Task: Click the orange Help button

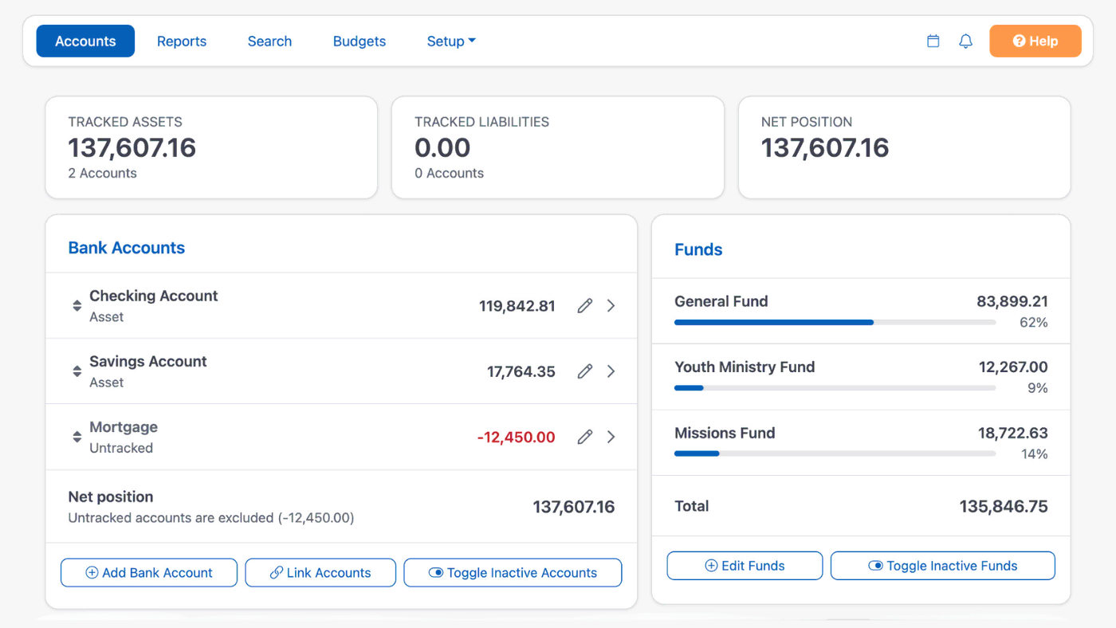Action: tap(1035, 41)
